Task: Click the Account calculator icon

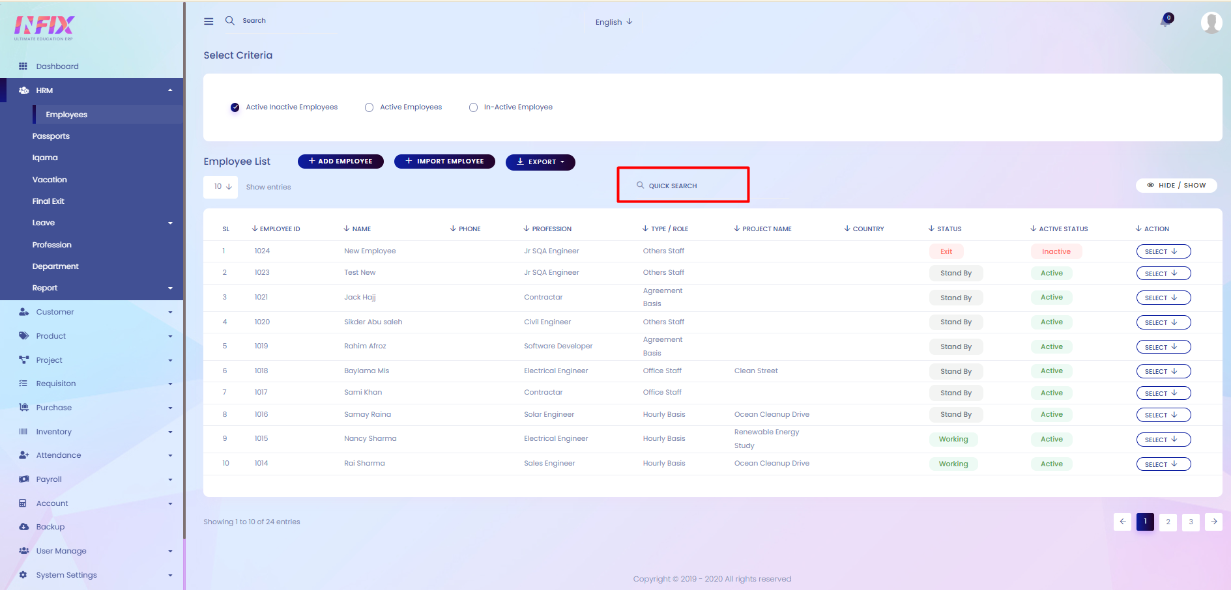Action: 23,503
